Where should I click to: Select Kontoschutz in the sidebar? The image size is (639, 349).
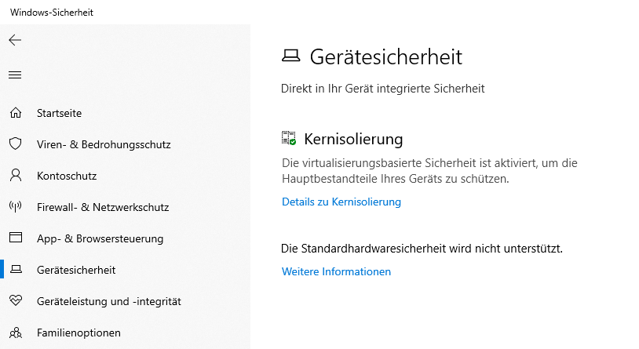tap(67, 176)
